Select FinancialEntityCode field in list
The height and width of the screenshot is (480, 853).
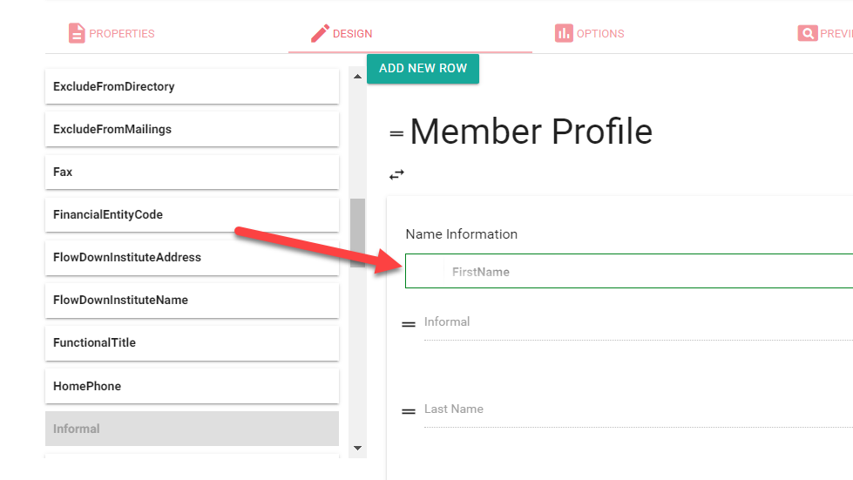pyautogui.click(x=192, y=214)
